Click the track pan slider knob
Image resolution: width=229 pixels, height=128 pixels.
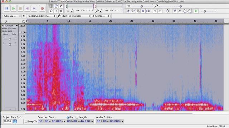[10, 44]
